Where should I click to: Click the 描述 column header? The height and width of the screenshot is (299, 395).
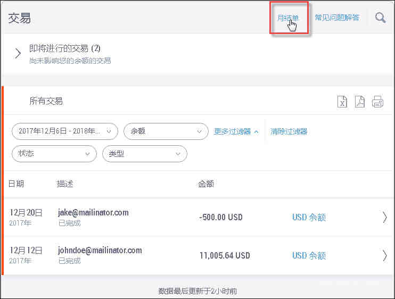pyautogui.click(x=65, y=184)
